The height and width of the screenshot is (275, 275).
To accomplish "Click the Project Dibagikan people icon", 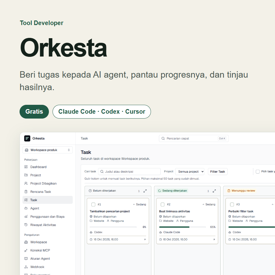I will point(26,183).
